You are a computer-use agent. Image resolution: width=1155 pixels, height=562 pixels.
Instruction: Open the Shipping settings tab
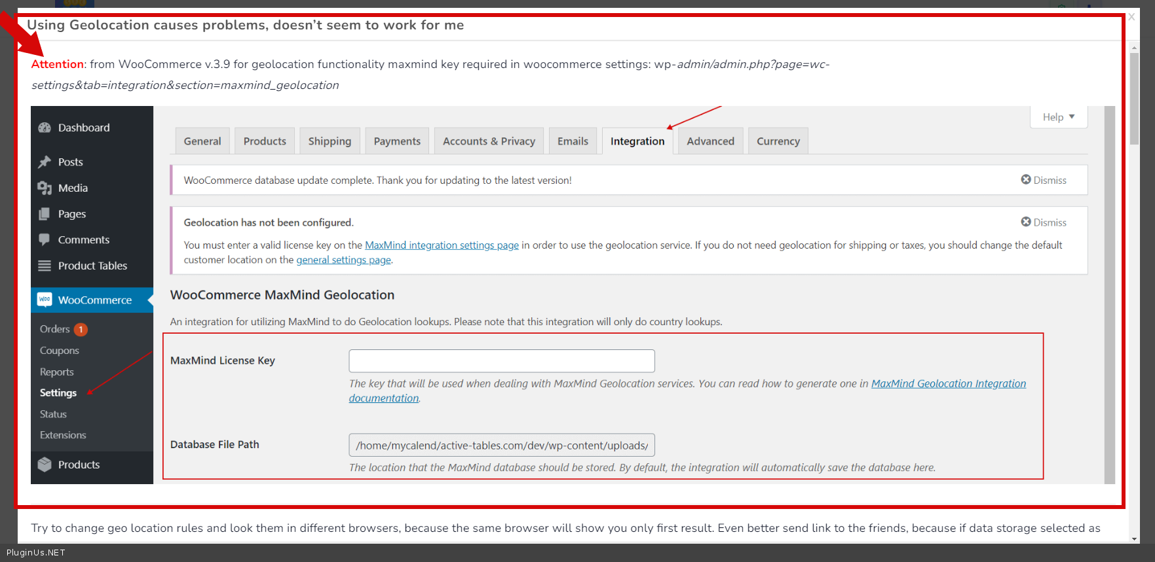click(x=330, y=141)
